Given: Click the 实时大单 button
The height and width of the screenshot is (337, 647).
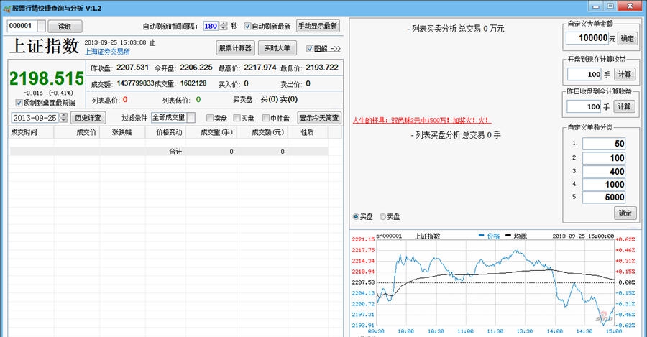Looking at the screenshot, I should tap(277, 48).
